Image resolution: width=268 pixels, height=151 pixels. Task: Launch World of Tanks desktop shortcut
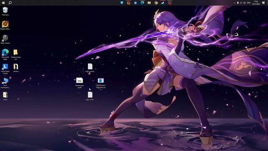[x=5, y=39]
